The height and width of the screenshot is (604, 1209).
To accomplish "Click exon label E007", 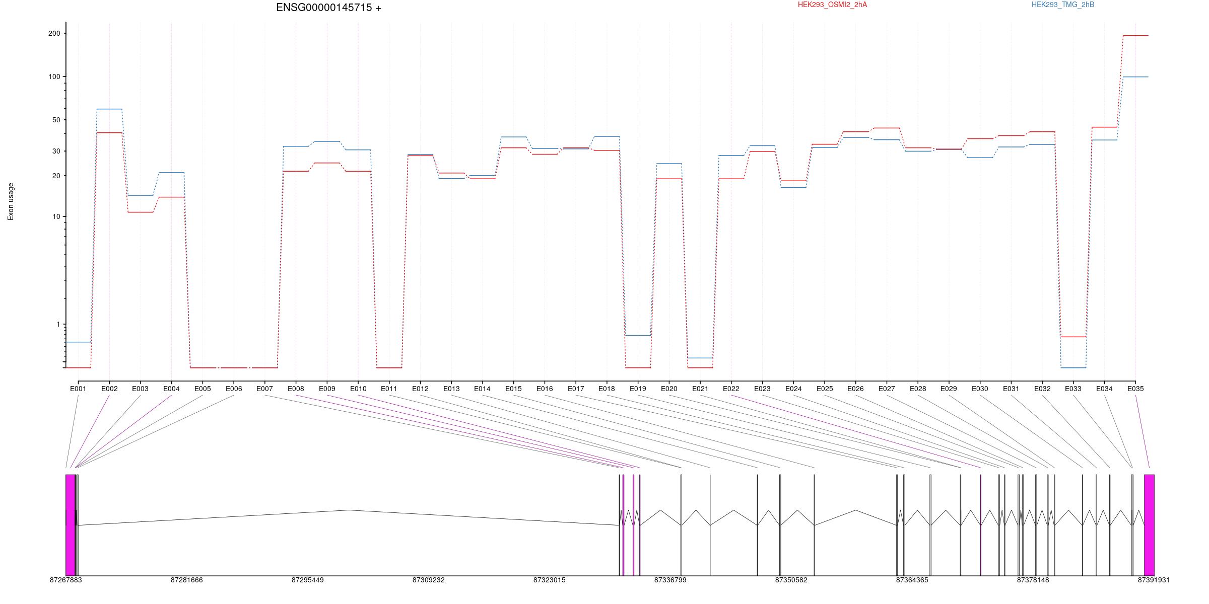I will pyautogui.click(x=264, y=389).
